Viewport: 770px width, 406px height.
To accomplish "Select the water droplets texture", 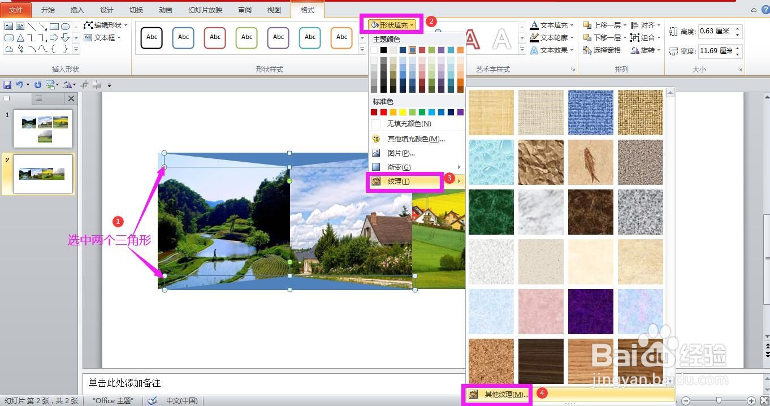I will coord(491,162).
